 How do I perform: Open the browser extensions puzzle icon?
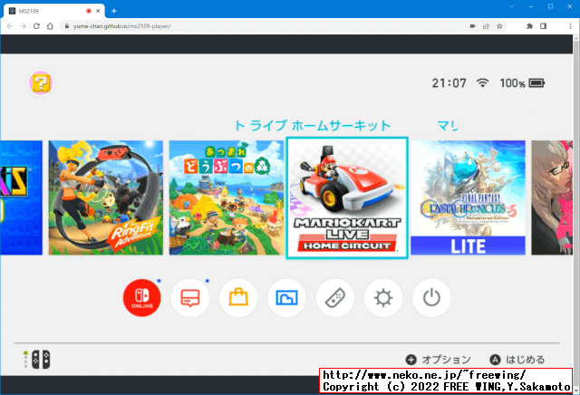click(x=529, y=26)
